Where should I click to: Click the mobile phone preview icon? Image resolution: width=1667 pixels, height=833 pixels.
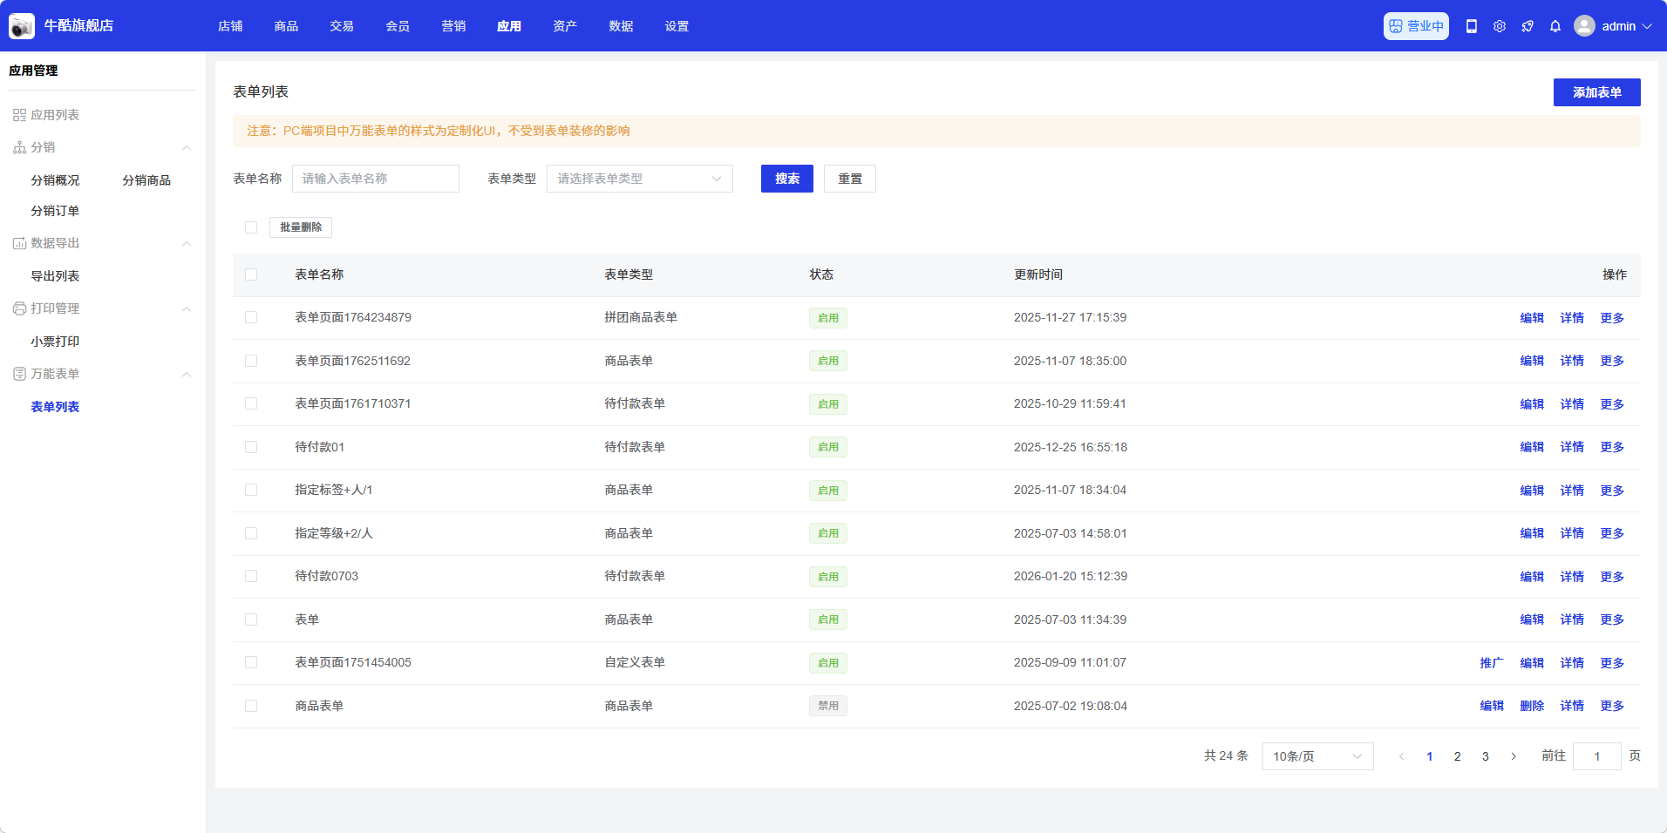tap(1471, 26)
